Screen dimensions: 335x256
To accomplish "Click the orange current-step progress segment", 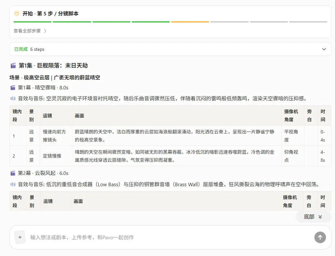I will click(x=190, y=22).
